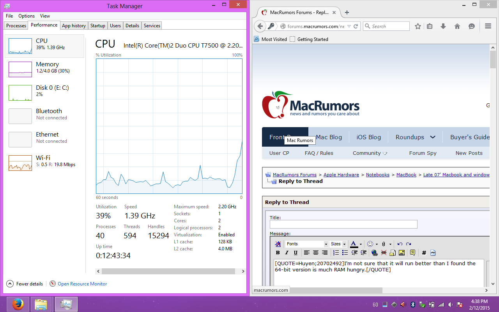Open the Community dropdown on the forum
This screenshot has height=312, width=499.
click(370, 153)
